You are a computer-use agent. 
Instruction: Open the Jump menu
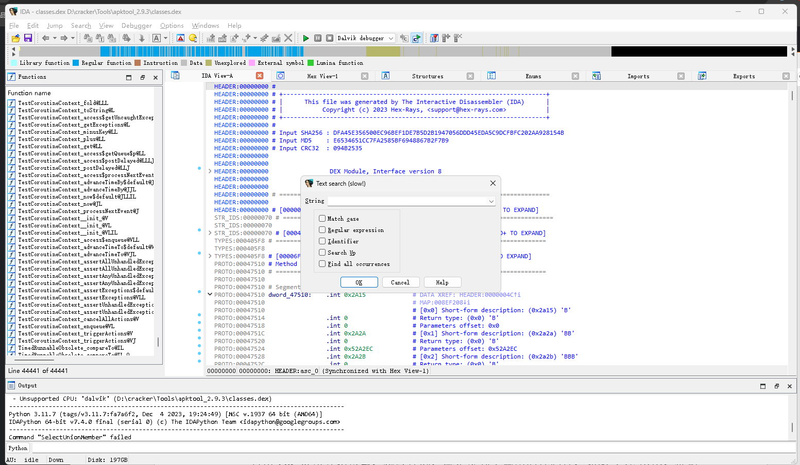(x=55, y=26)
